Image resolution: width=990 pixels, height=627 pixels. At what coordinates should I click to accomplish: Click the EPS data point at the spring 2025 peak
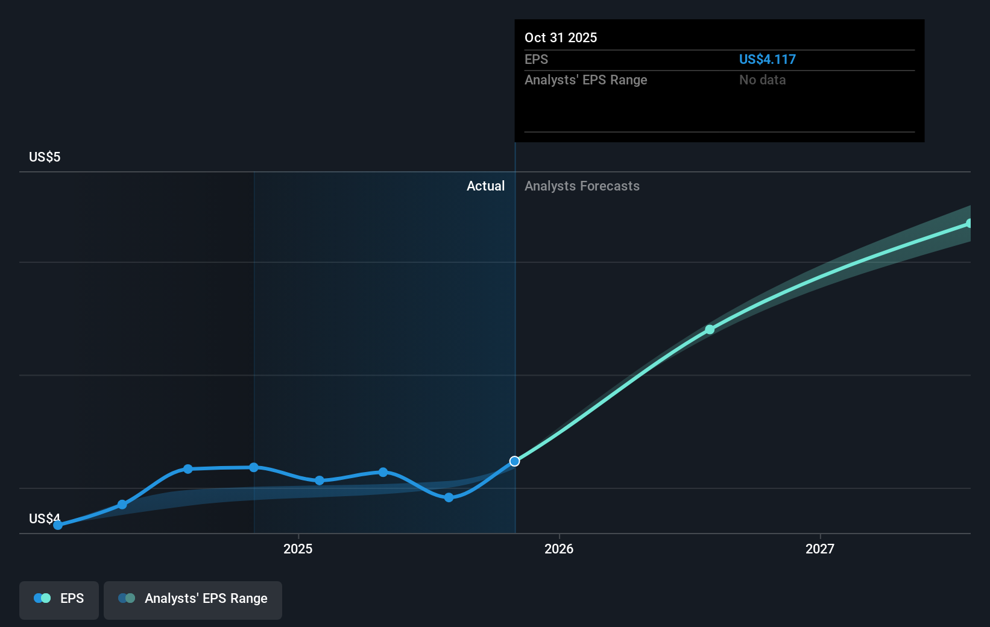pyautogui.click(x=383, y=472)
